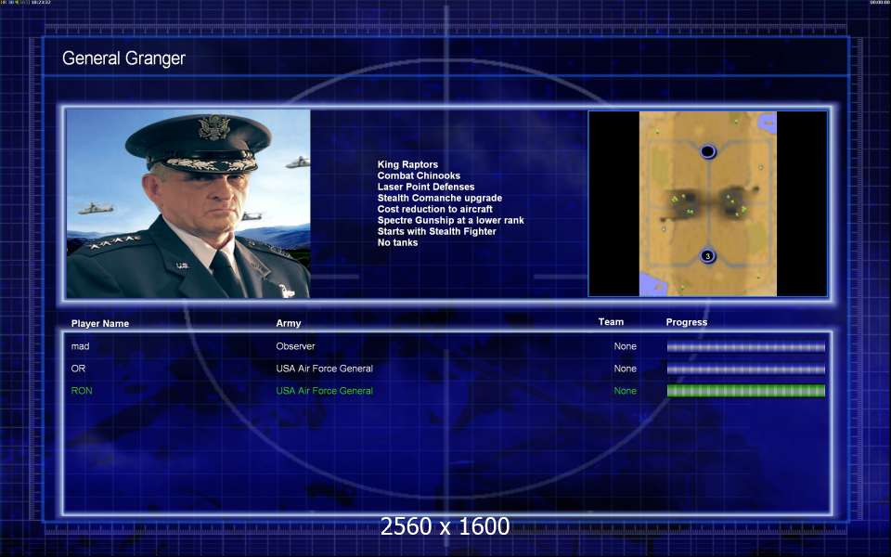
Task: Click the desert map preview thumbnail
Action: coord(707,203)
